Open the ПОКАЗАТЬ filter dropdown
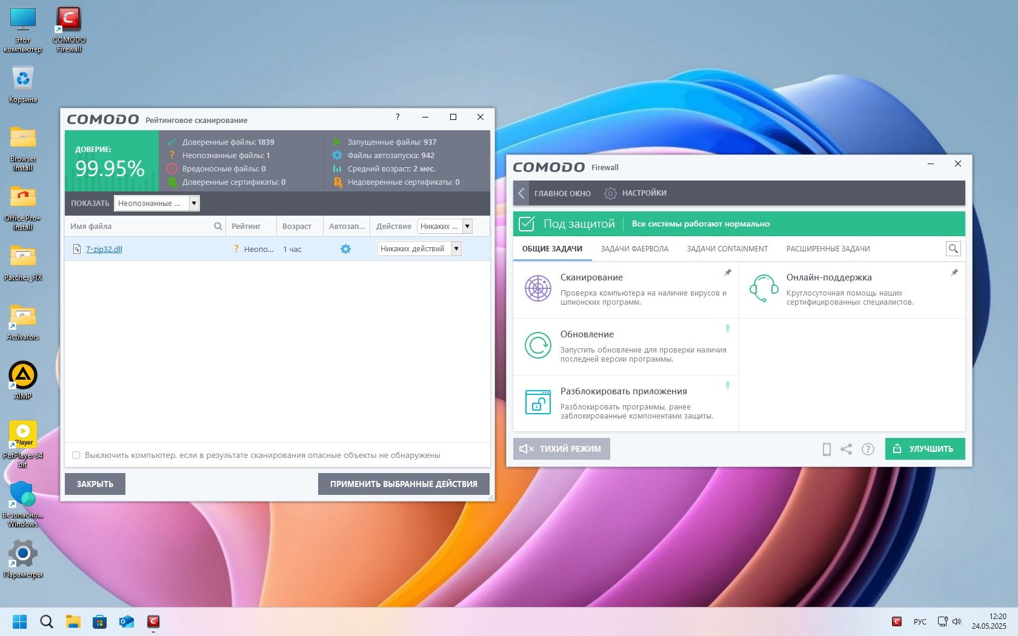The width and height of the screenshot is (1018, 636). tap(194, 204)
